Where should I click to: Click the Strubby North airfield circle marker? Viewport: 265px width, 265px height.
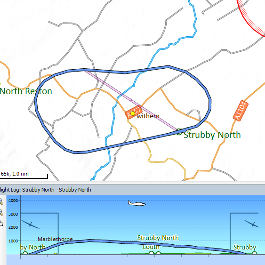click(179, 132)
